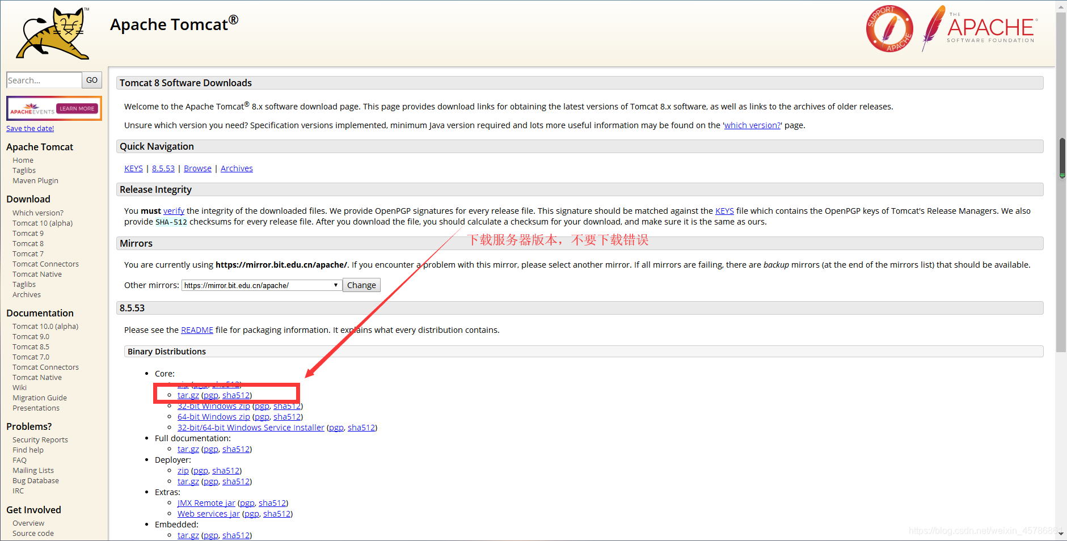Open the Maven Plugin sidebar link
Image resolution: width=1067 pixels, height=541 pixels.
tap(35, 181)
